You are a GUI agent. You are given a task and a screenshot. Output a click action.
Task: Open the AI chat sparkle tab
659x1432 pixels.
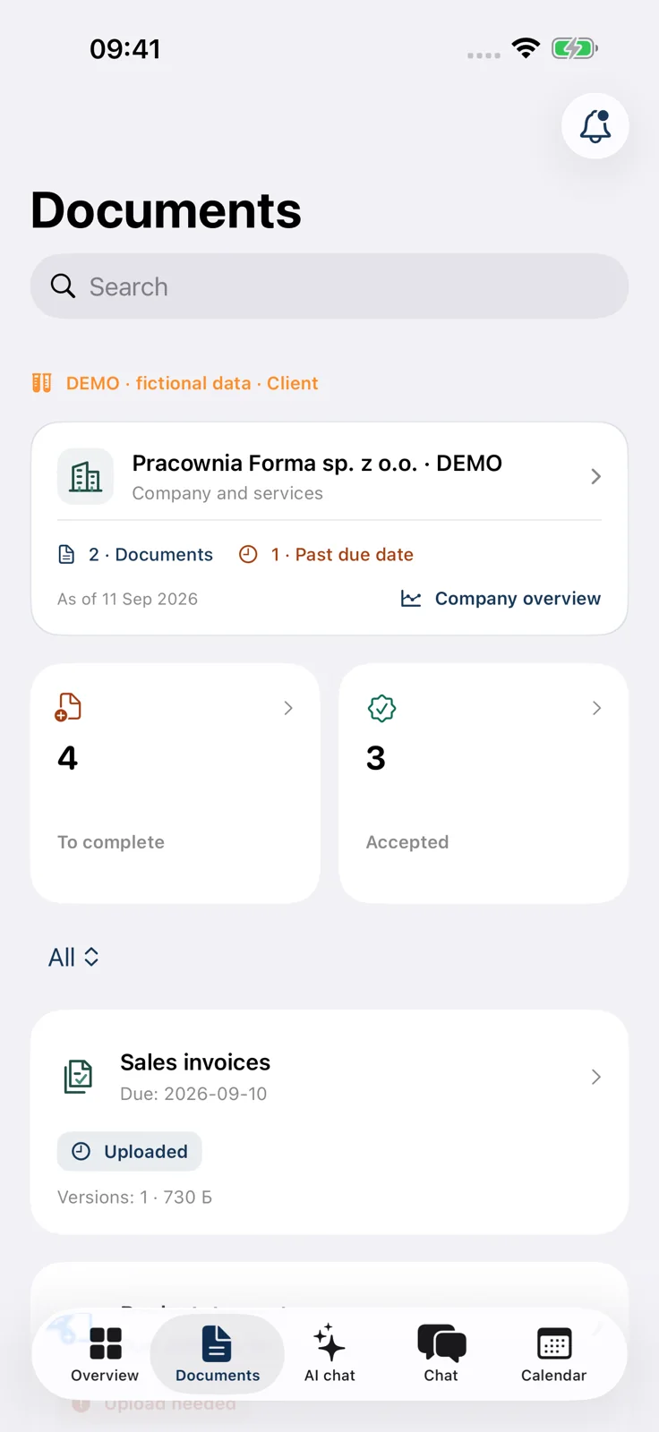coord(329,1353)
